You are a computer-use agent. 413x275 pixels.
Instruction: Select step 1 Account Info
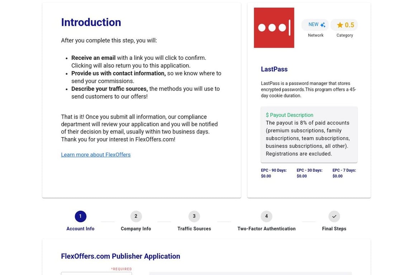coord(80,221)
